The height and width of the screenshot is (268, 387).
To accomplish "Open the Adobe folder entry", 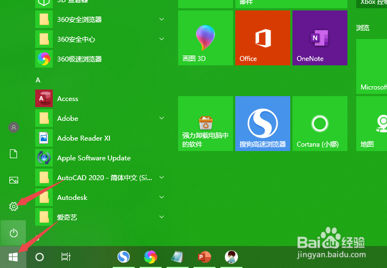I will [100, 118].
